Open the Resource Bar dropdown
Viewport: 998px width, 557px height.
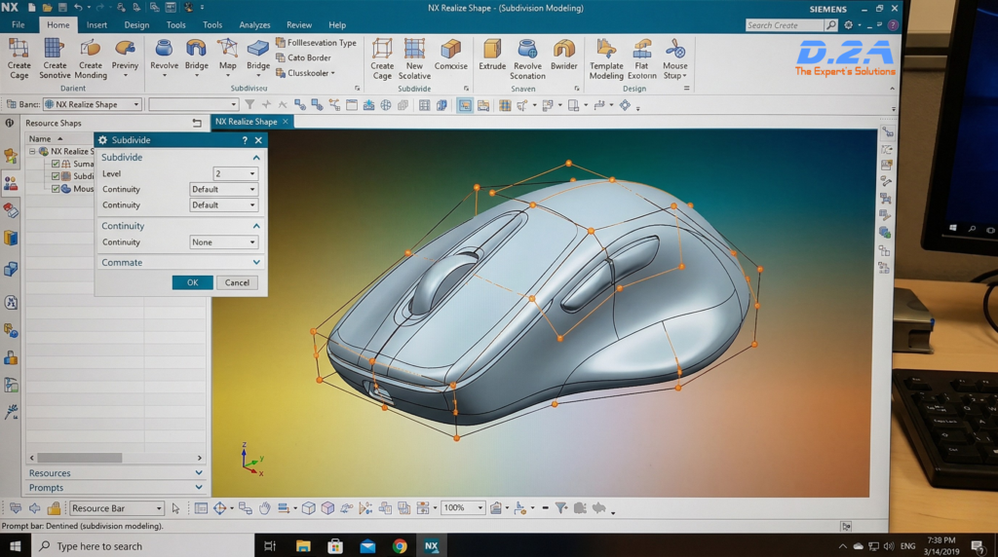(x=117, y=508)
